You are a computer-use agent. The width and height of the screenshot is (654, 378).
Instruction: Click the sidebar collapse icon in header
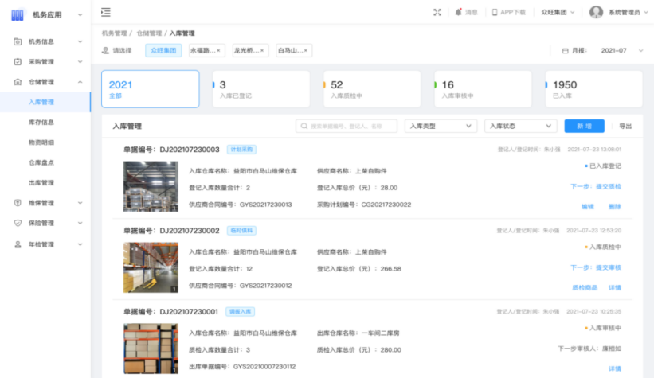(106, 12)
